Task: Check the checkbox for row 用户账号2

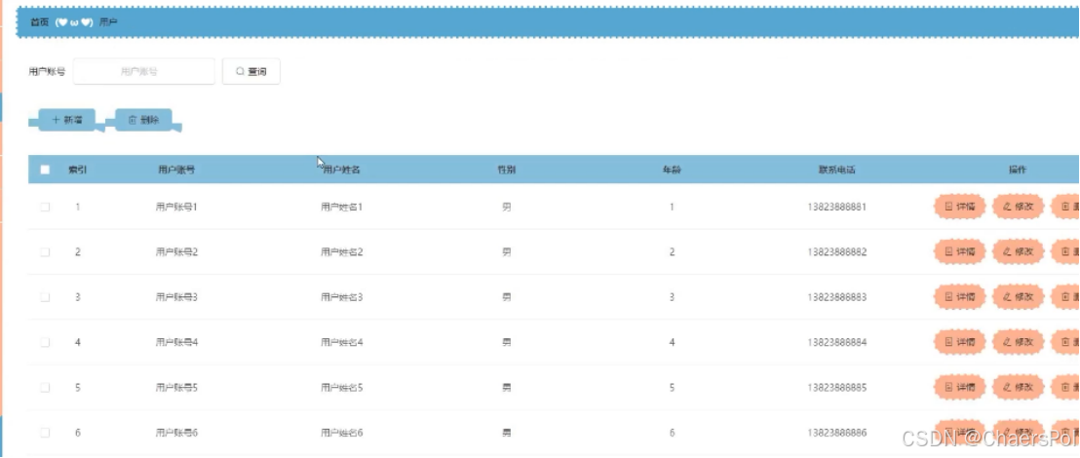Action: coord(45,252)
